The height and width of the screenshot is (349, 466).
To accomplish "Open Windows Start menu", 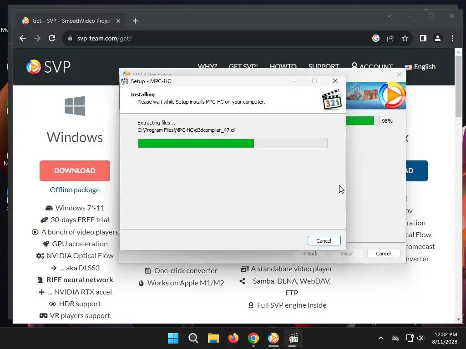I will pyautogui.click(x=173, y=338).
